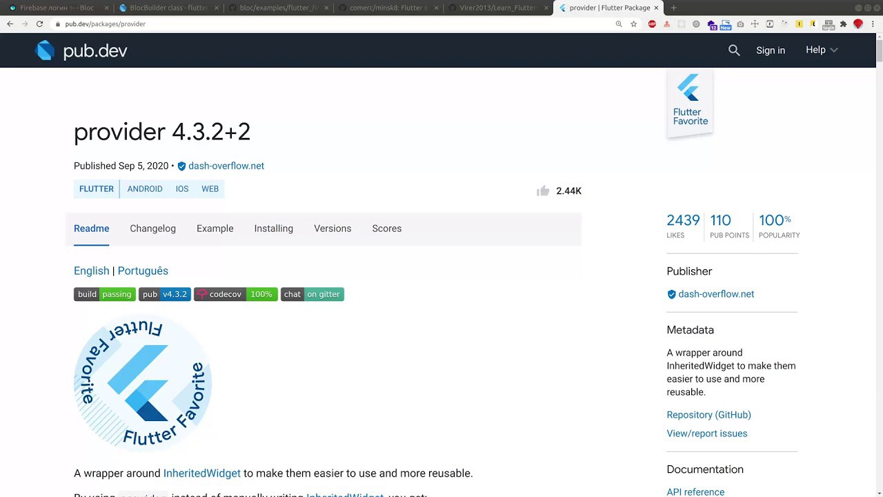Click the thumbs-up like icon

tap(543, 191)
